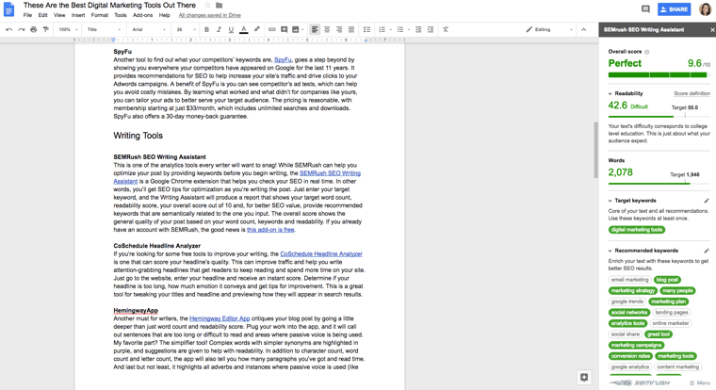The width and height of the screenshot is (716, 390).
Task: Open the comments history icon
Action: 645,9
